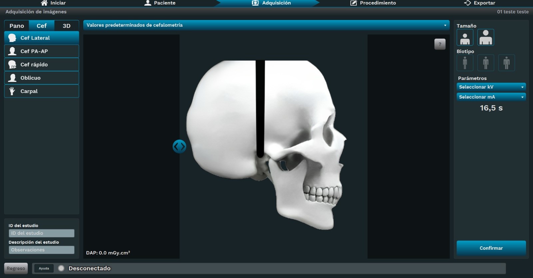Expand Valores predeterminados de cefalometría dropdown
This screenshot has height=278, width=533.
[266, 25]
